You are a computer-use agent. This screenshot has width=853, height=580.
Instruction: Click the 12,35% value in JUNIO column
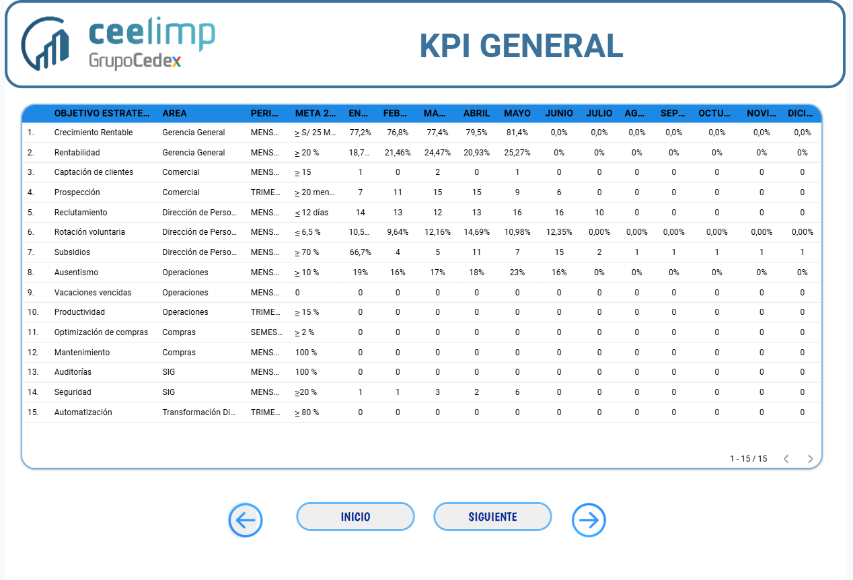pyautogui.click(x=559, y=232)
